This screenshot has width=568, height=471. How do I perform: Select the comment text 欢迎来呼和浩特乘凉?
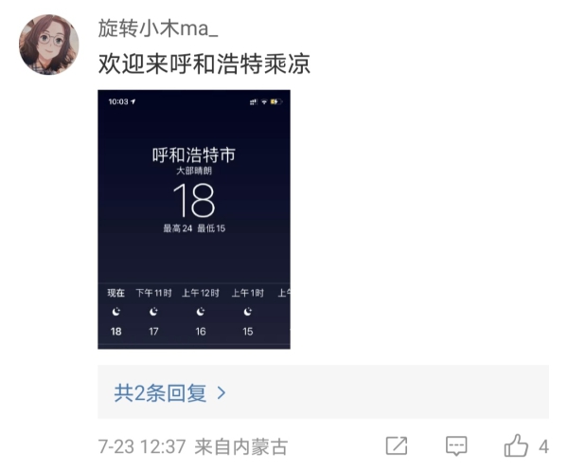tap(204, 63)
